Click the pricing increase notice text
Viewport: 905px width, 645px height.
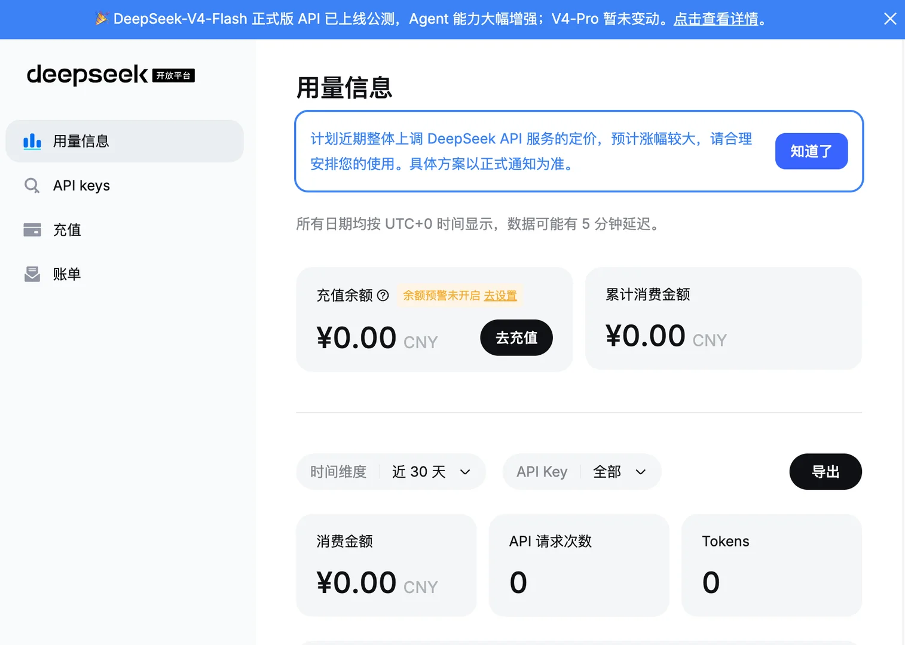[x=531, y=151]
